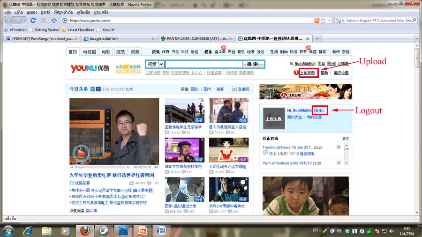This screenshot has height=237, width=422.
Task: Open the two children video thumbnail
Action: pos(305,196)
